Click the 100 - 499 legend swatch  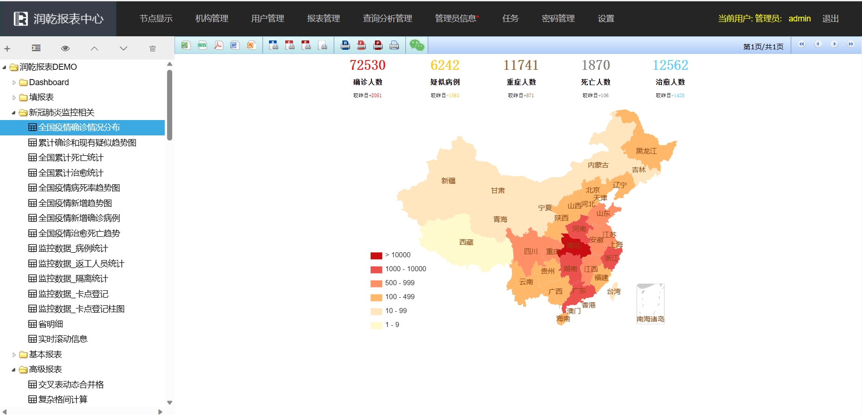[x=376, y=297]
